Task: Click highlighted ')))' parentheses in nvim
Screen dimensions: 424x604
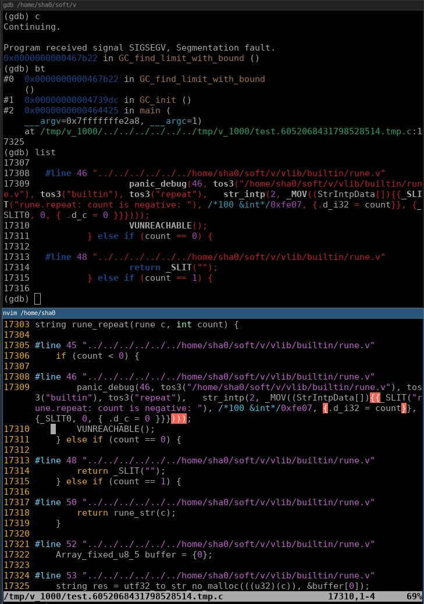Action: click(179, 419)
